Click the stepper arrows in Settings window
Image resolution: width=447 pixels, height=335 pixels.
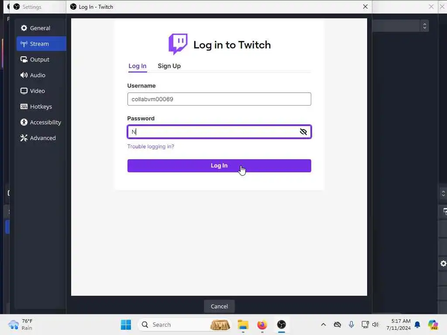point(424,26)
